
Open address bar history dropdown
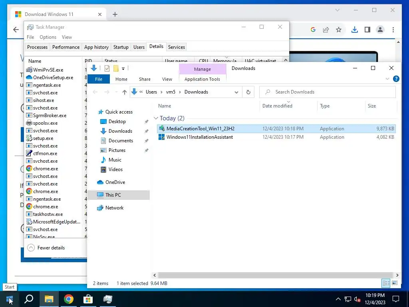(x=236, y=92)
